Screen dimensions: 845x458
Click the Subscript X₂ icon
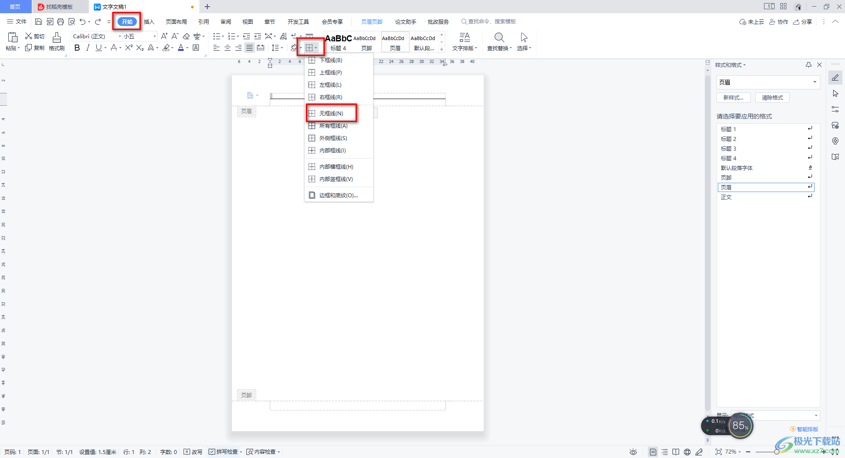click(x=140, y=48)
